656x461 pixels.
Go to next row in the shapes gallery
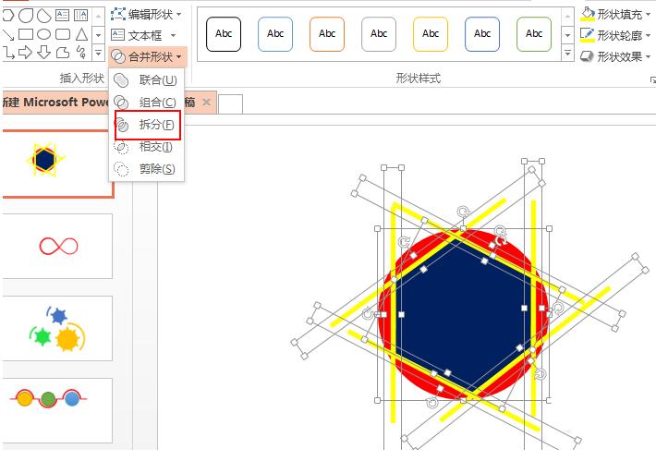98,35
